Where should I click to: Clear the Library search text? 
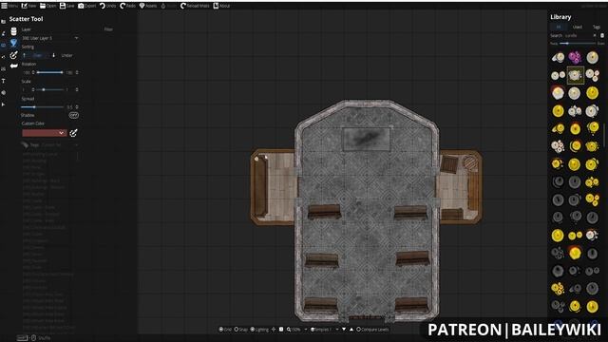595,36
